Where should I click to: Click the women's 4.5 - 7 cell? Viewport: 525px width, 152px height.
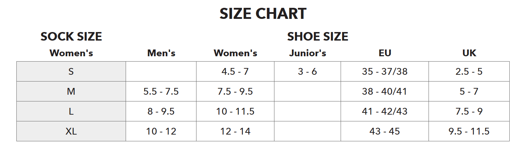click(x=235, y=72)
